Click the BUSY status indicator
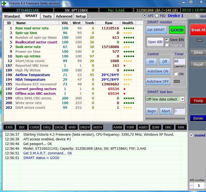The image size is (206, 192). tap(98, 127)
